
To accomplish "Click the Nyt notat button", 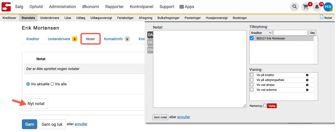I will click(x=36, y=103).
